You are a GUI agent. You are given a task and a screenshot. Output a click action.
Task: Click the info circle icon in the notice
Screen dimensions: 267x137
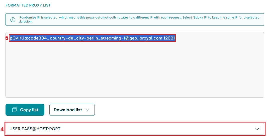pos(13,19)
